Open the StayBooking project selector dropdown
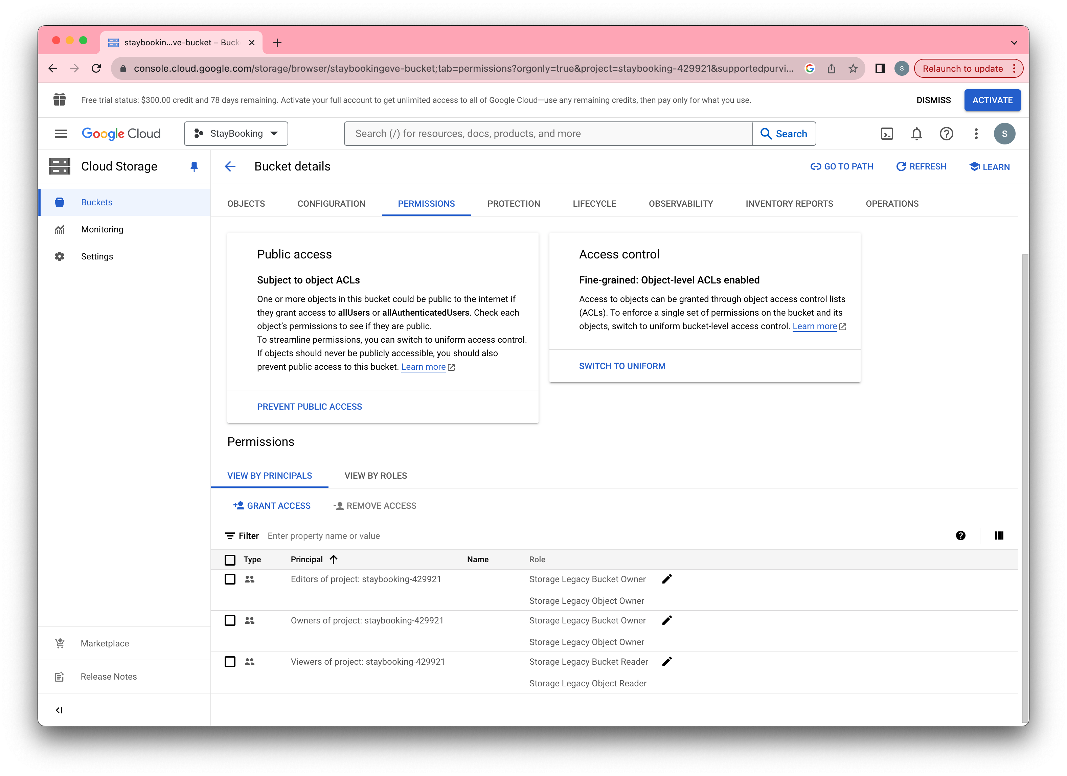 click(x=236, y=134)
